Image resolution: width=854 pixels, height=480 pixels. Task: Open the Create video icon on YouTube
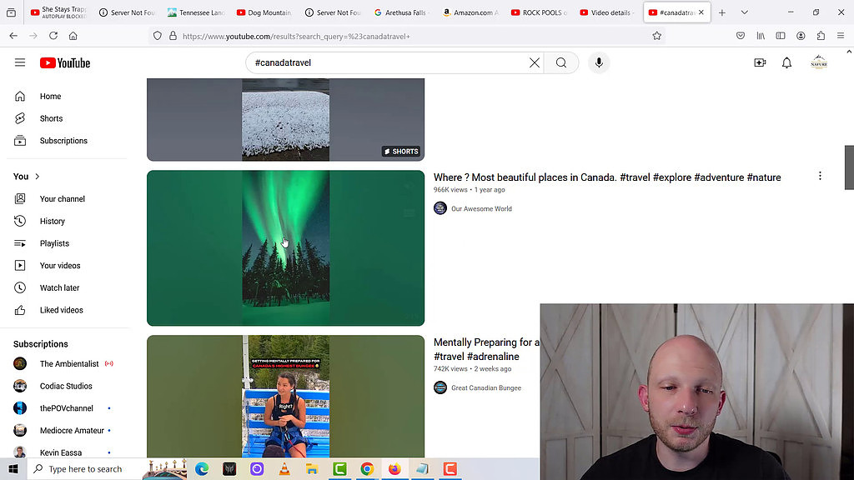click(760, 62)
